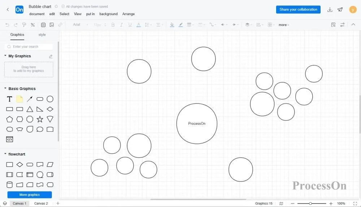Image resolution: width=361 pixels, height=207 pixels.
Task: Toggle italic formatting
Action: pos(121,25)
